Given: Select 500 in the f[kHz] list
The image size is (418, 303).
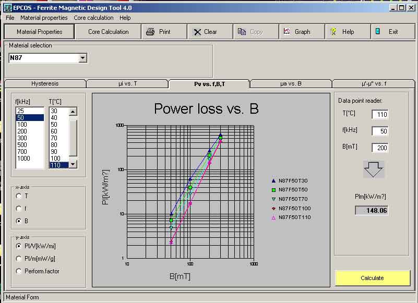Looking at the screenshot, I should click(30, 144).
